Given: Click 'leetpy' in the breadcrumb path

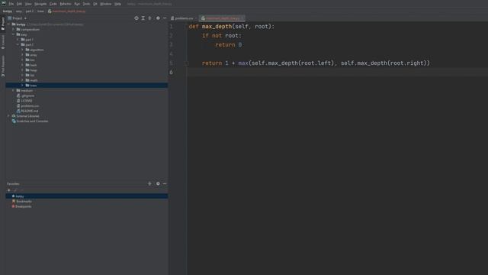Looking at the screenshot, I should point(8,11).
